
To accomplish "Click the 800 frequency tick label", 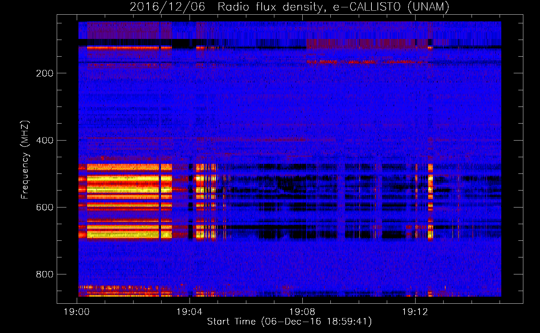I will (45, 274).
